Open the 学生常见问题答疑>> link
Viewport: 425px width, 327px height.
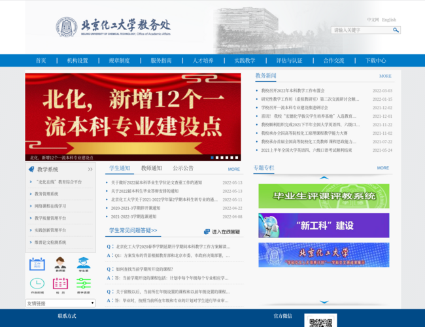click(x=133, y=230)
